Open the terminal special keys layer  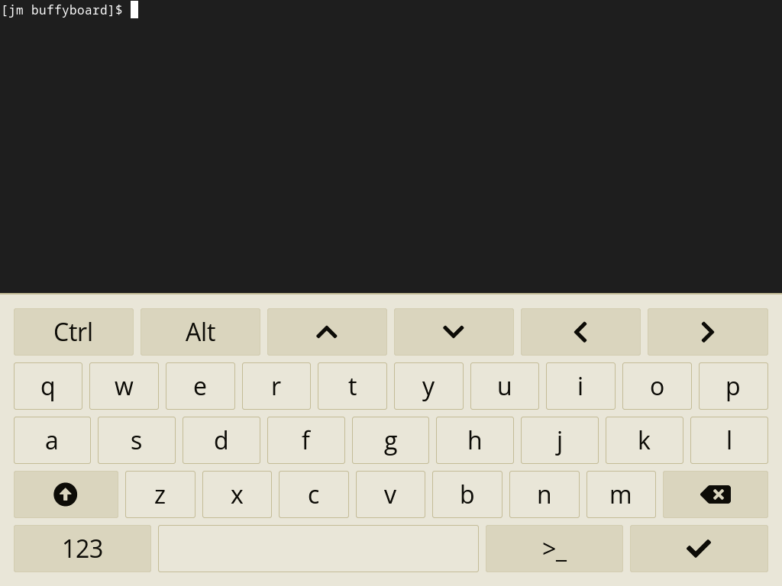pyautogui.click(x=554, y=549)
